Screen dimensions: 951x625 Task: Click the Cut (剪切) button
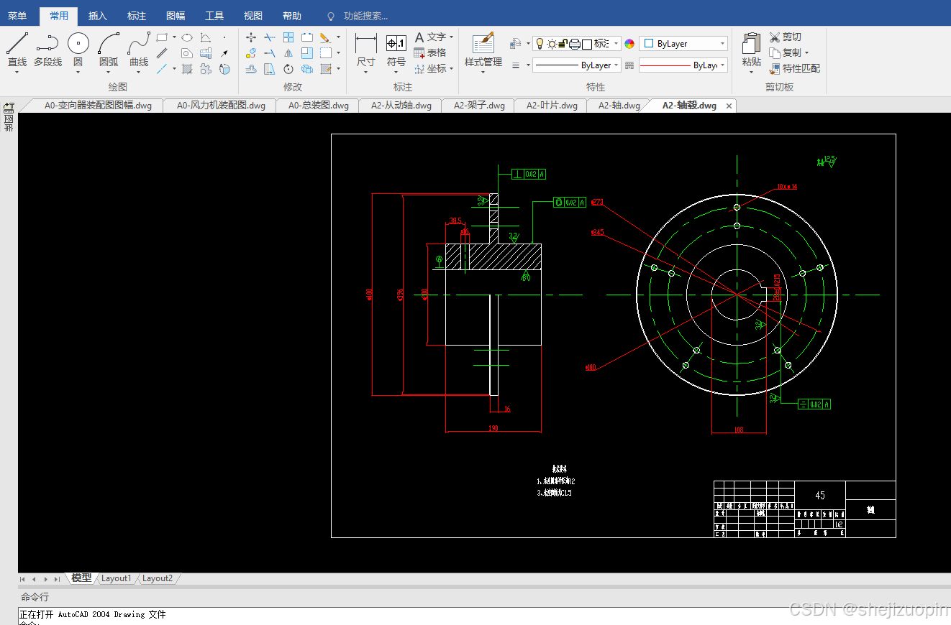pyautogui.click(x=786, y=37)
